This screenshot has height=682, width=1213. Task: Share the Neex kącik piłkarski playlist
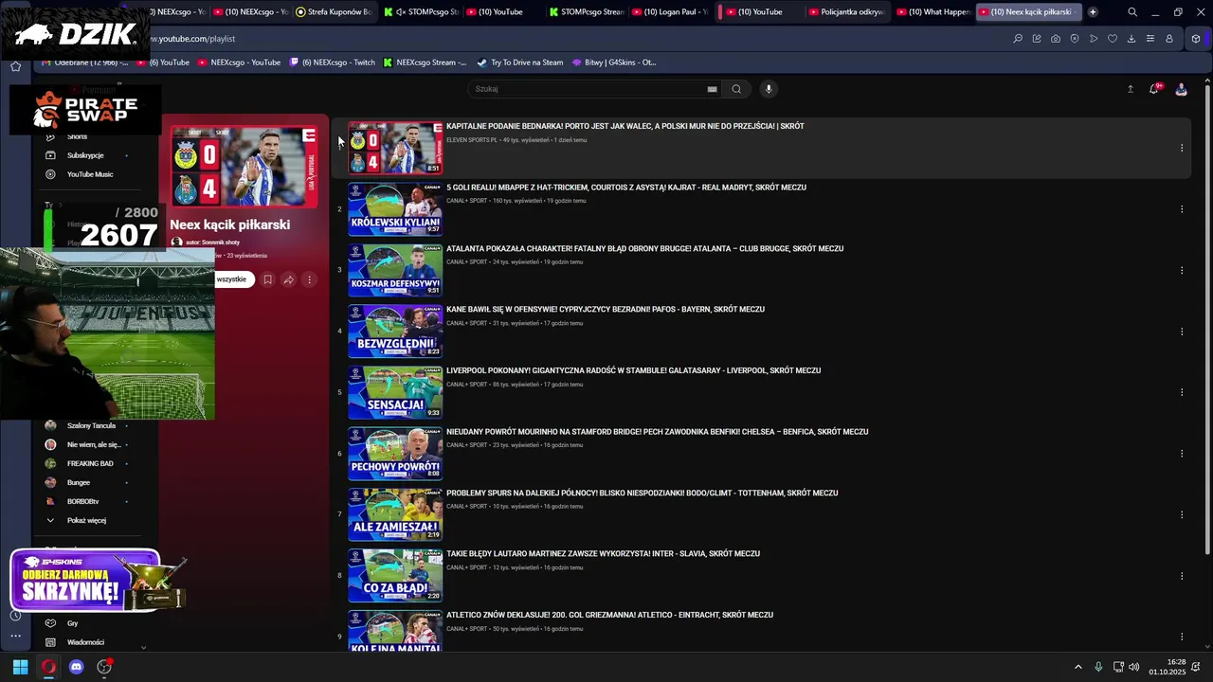click(x=288, y=279)
